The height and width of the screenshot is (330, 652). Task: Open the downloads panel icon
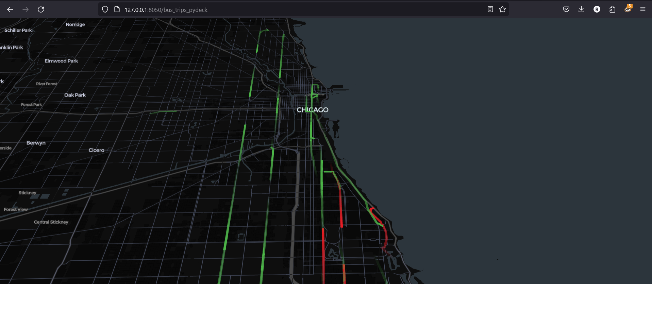581,9
